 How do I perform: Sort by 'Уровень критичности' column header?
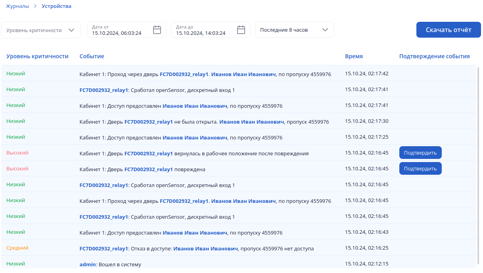click(37, 56)
